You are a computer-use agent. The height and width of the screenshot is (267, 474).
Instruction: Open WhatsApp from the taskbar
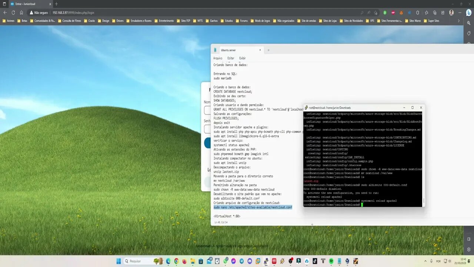(225, 261)
